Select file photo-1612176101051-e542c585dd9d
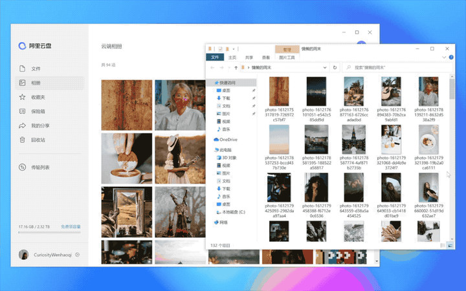Screen dimensions: 466x291 [316, 99]
